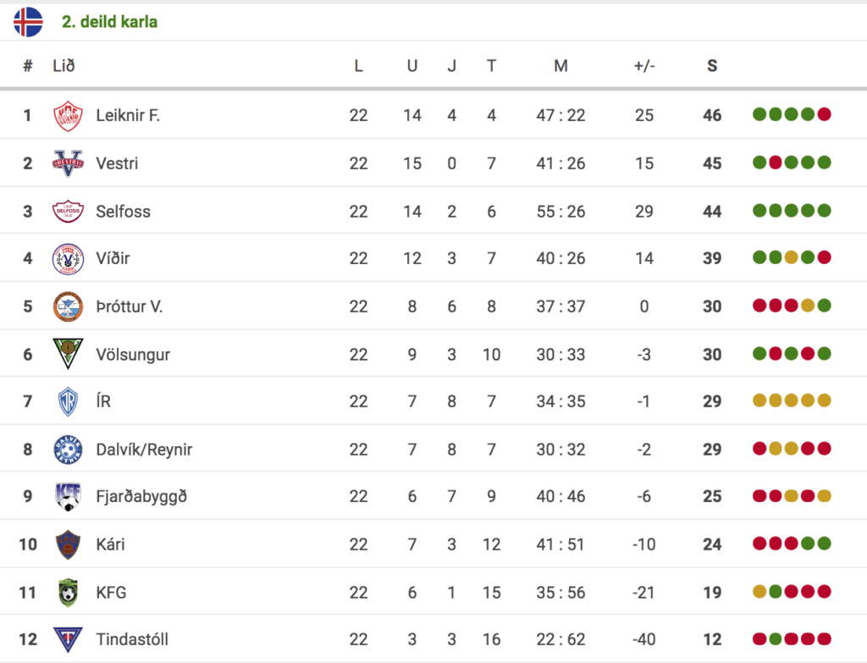Click the Völsungur triangular logo
The height and width of the screenshot is (663, 867).
pyautogui.click(x=68, y=354)
